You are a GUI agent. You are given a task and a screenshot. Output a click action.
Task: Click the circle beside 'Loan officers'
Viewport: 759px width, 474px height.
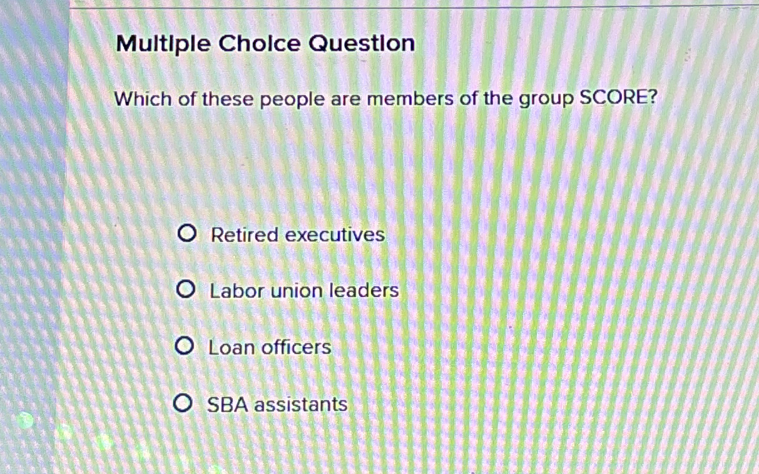click(x=185, y=346)
